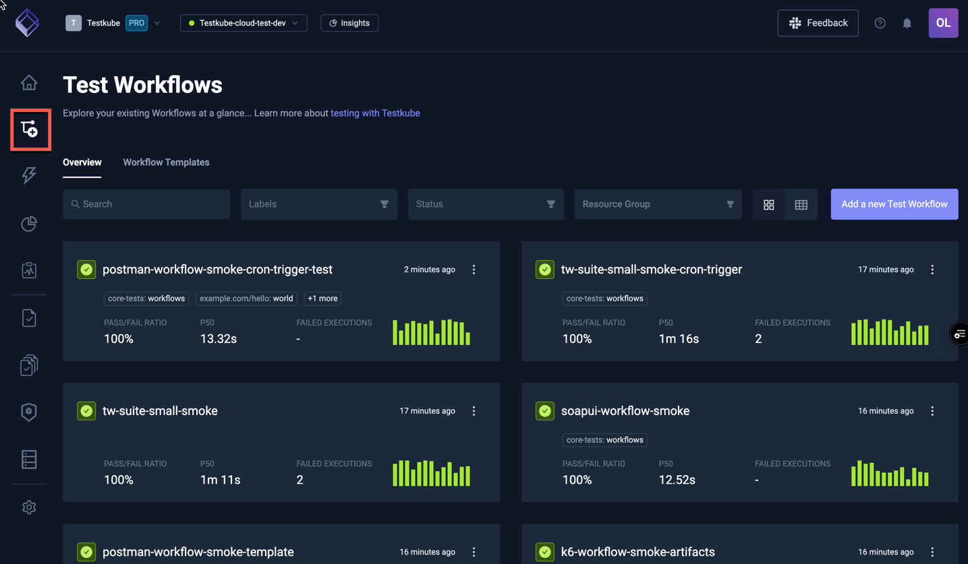The image size is (968, 564).
Task: Click the shield with gear sidebar icon
Action: pos(29,412)
